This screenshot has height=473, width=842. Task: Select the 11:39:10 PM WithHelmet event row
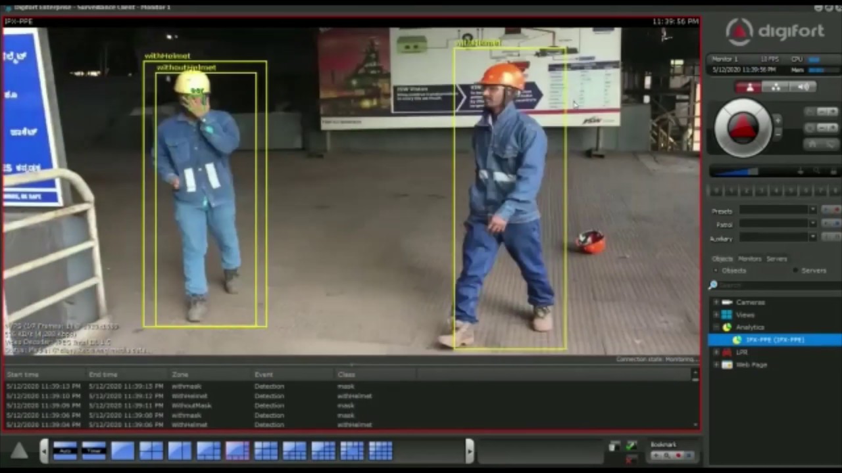347,396
